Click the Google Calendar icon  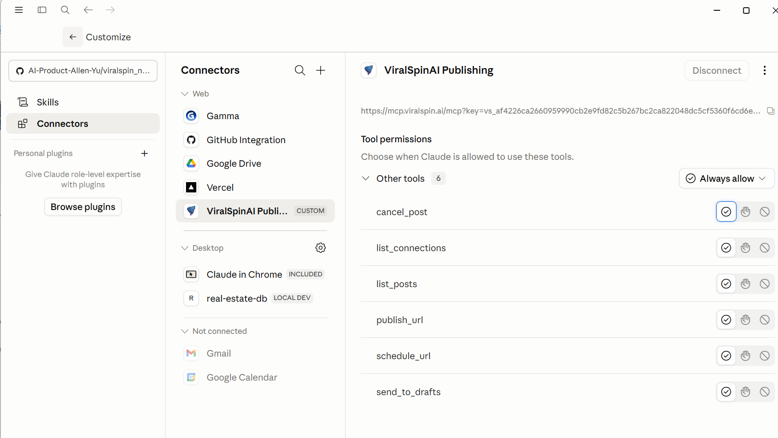tap(191, 377)
